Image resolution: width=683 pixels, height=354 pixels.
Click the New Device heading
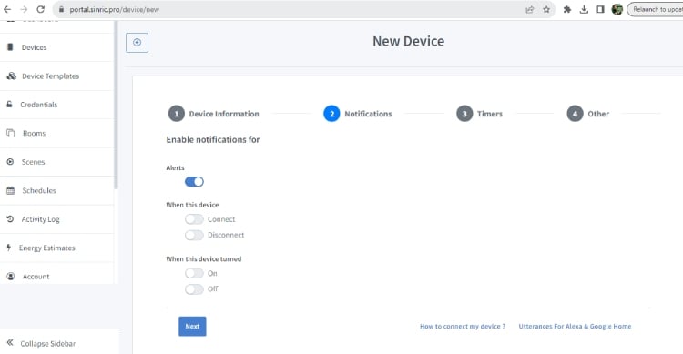(409, 41)
